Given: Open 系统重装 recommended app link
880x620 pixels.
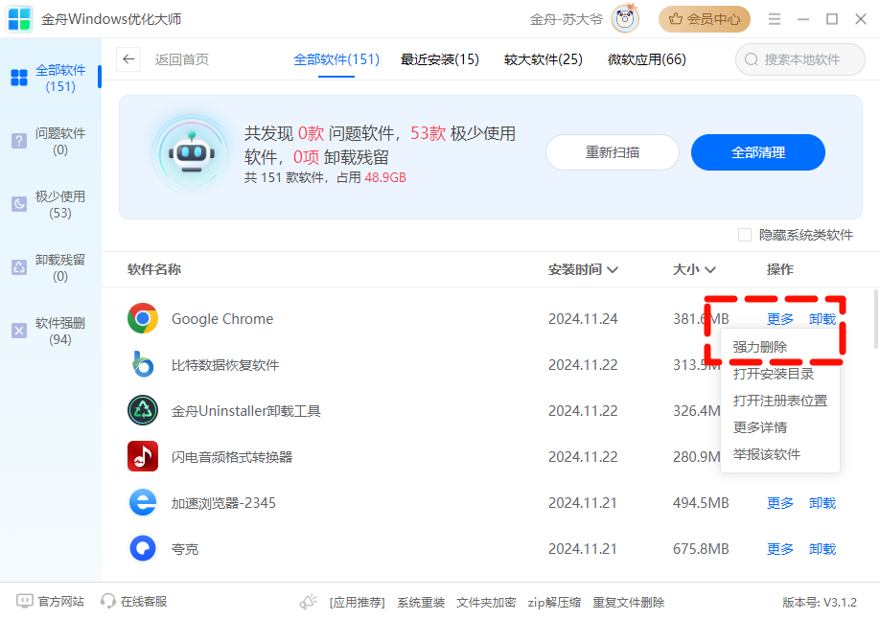Looking at the screenshot, I should (421, 602).
